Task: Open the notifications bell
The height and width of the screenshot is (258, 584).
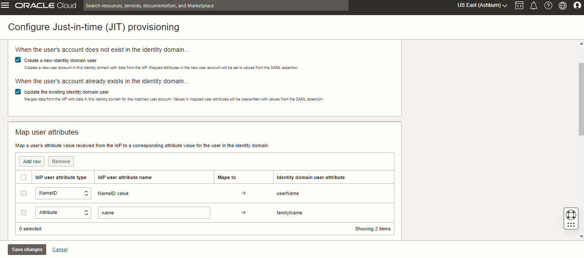Action: click(533, 5)
